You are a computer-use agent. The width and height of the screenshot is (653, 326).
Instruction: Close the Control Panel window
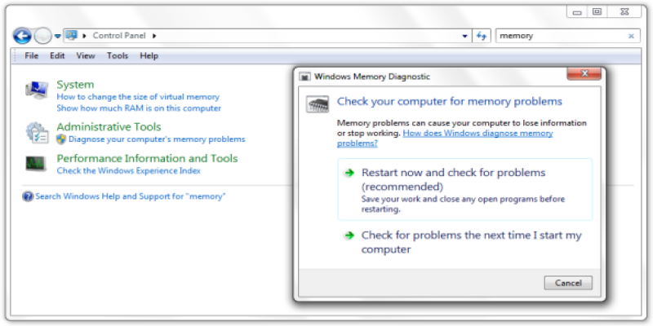[x=624, y=12]
